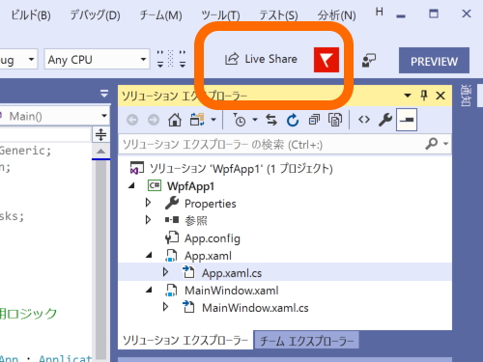
Task: Open the view switch dropdown arrow
Action: [213, 120]
